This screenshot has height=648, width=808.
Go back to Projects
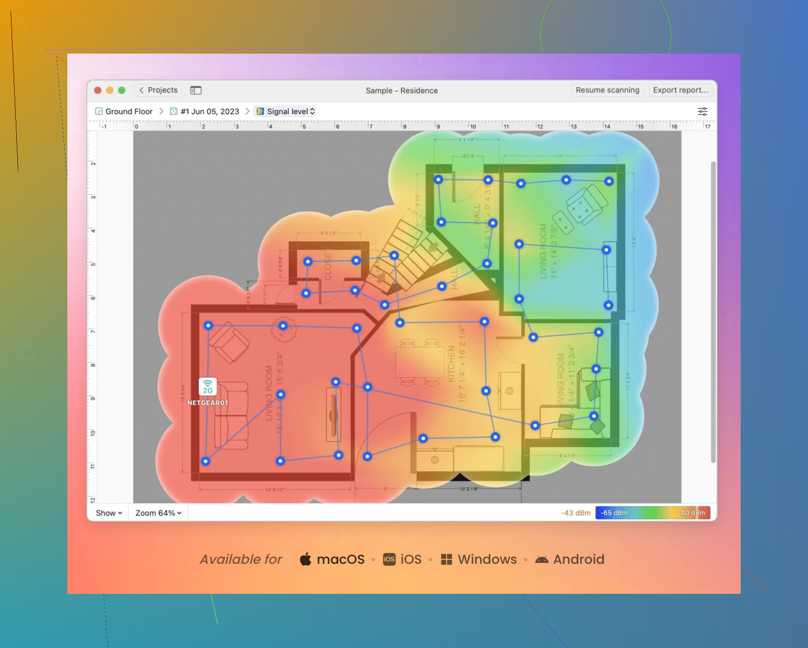coord(158,90)
